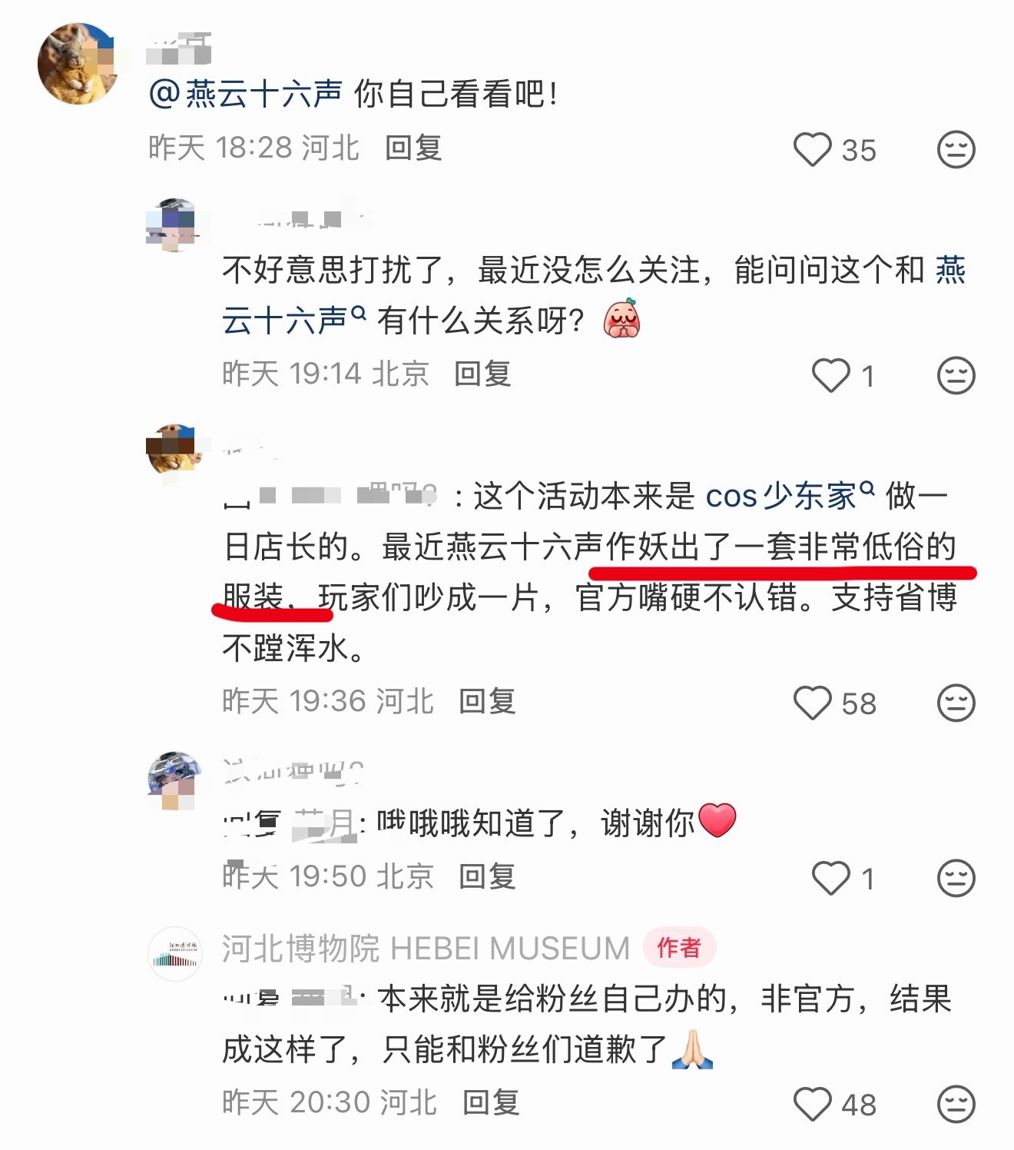Like the 19:14 Beijing reply
This screenshot has height=1150, width=1014.
[x=831, y=375]
